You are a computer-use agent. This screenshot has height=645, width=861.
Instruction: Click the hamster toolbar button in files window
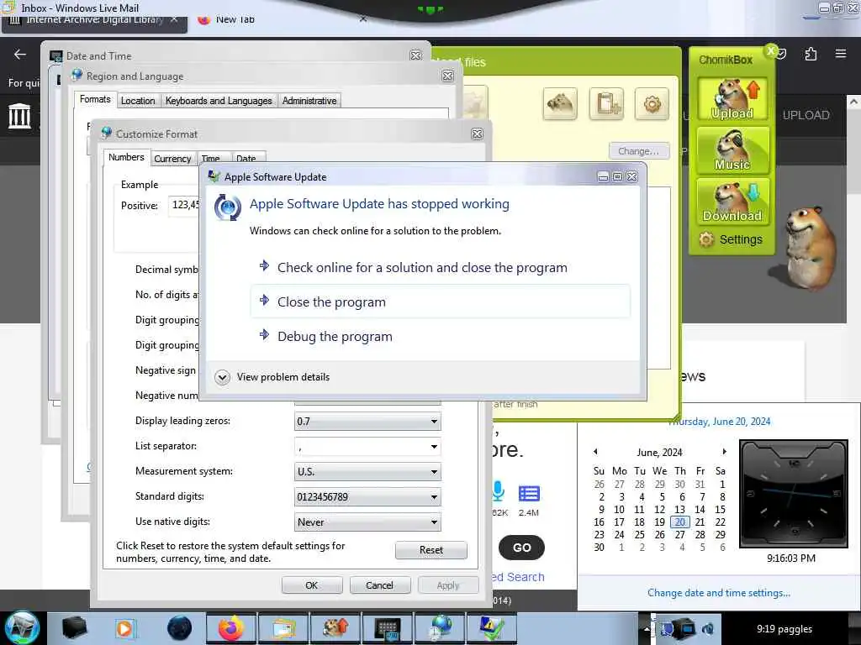559,103
